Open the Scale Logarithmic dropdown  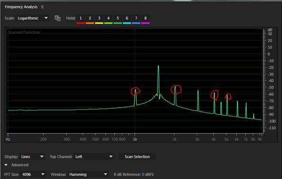(x=33, y=18)
